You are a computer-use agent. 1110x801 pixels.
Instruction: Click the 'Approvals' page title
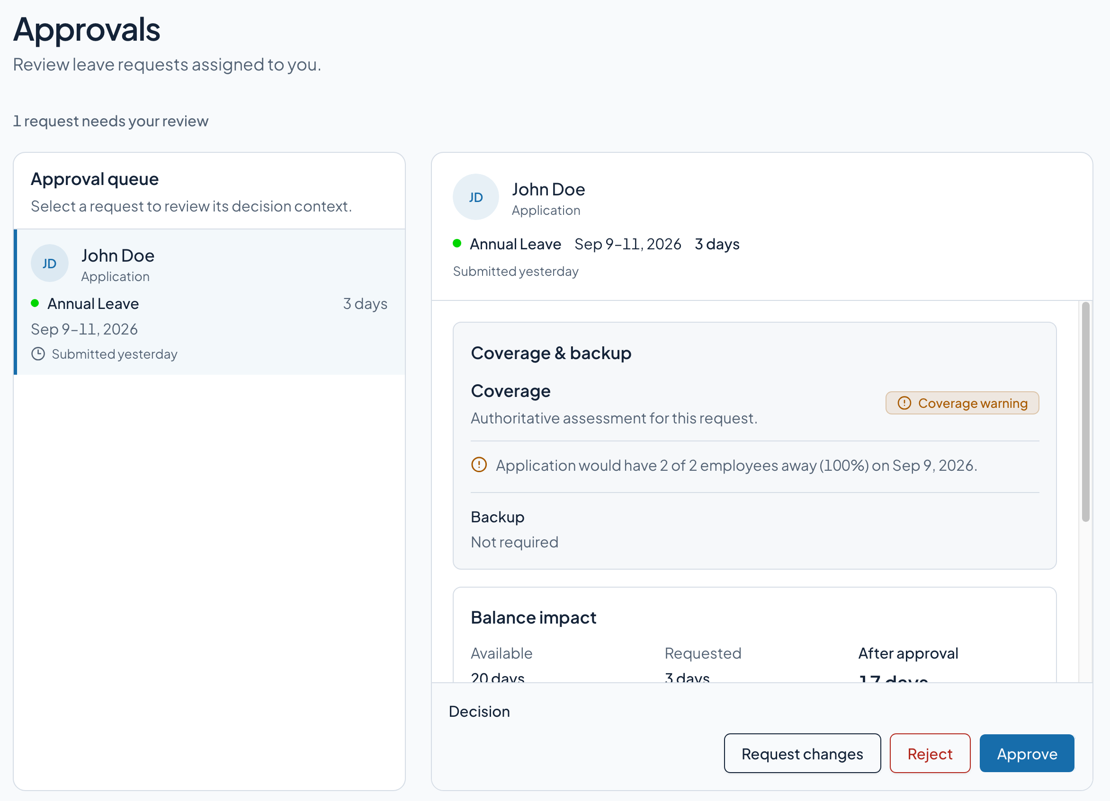pos(87,29)
